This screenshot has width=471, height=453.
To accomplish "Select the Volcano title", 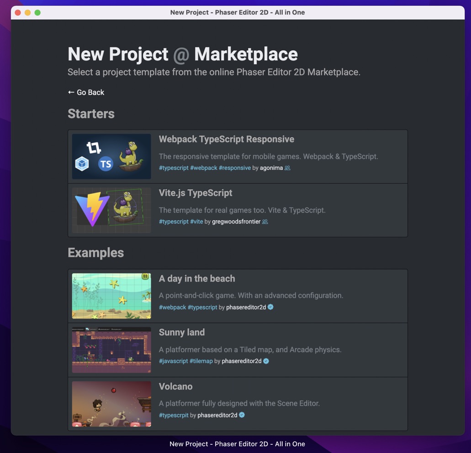I will 176,386.
